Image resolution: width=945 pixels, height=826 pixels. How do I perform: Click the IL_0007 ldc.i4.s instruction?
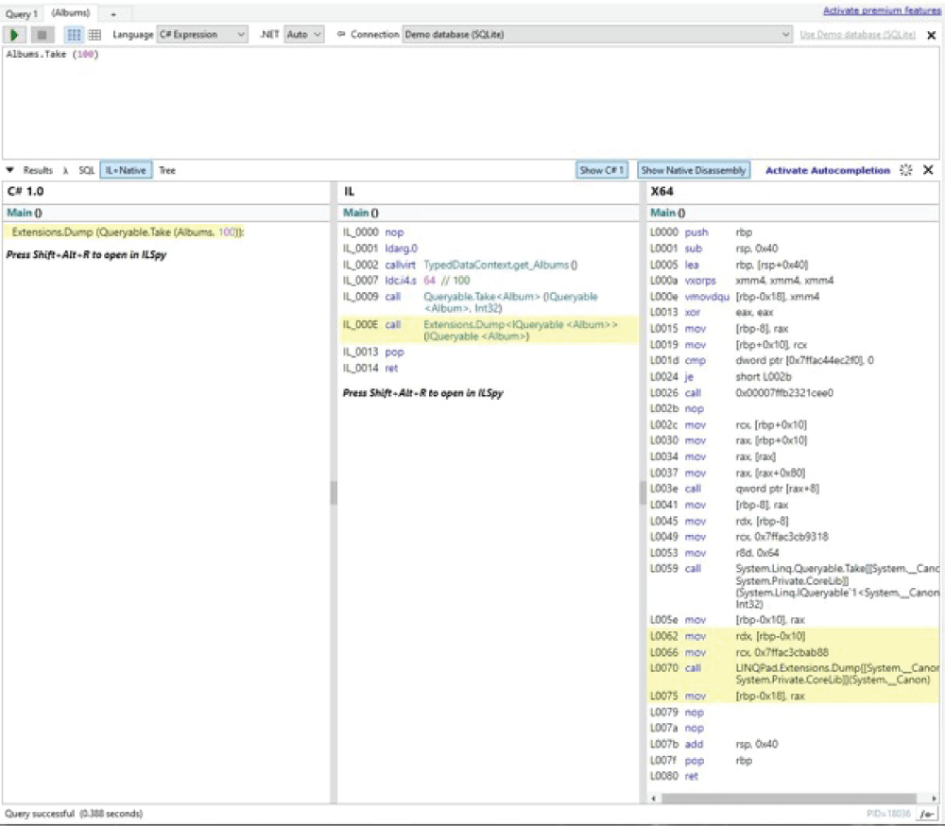[405, 281]
